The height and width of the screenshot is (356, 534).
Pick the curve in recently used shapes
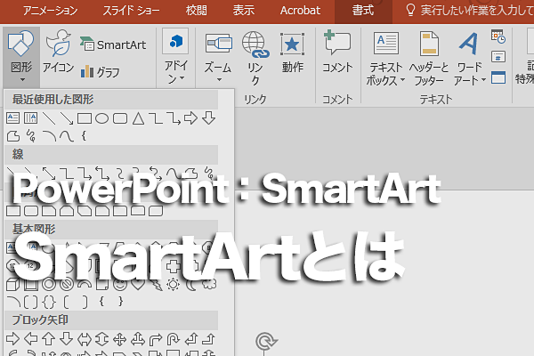(67, 136)
